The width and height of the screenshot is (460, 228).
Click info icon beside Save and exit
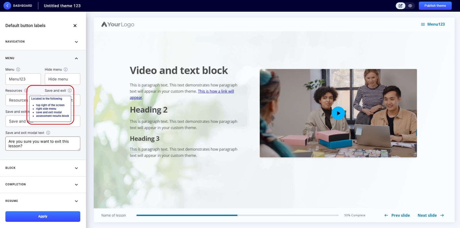(70, 91)
